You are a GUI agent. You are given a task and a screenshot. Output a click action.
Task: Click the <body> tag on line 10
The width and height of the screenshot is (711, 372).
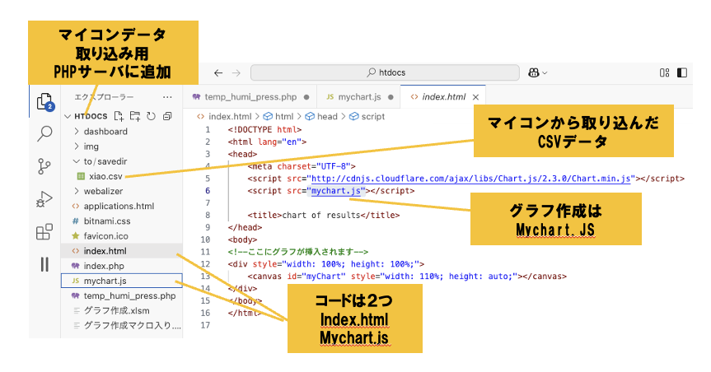(x=242, y=239)
